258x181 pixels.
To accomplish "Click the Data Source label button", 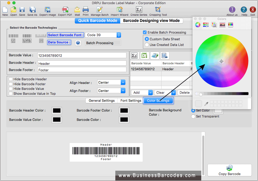I will pyautogui.click(x=59, y=42).
